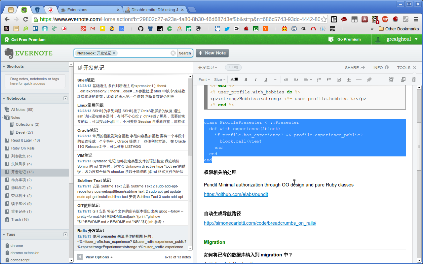This screenshot has width=423, height=264.
Task: Toggle underline formatting in editor toolbar
Action: tap(266, 80)
